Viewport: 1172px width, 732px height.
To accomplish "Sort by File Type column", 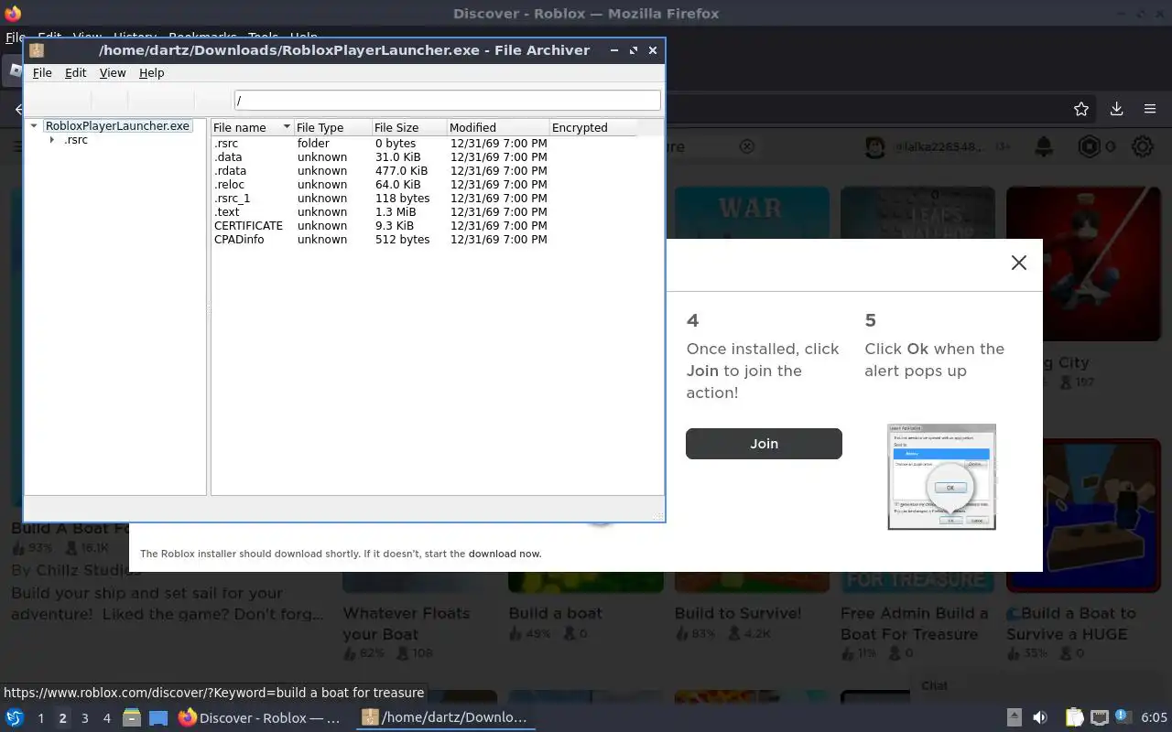I will [332, 127].
